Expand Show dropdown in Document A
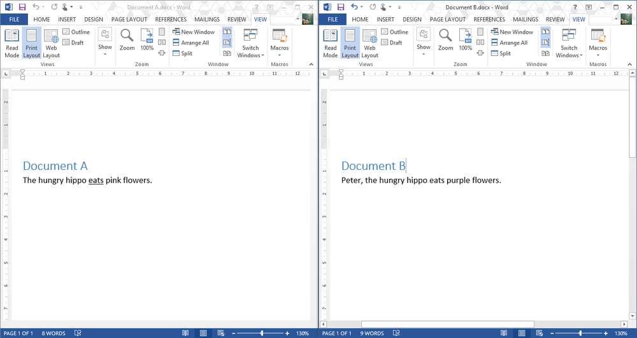 [105, 43]
